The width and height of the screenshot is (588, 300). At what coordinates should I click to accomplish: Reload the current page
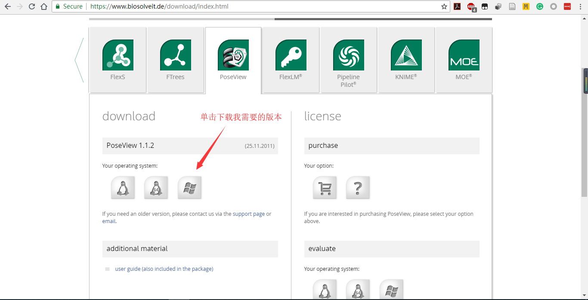(32, 6)
